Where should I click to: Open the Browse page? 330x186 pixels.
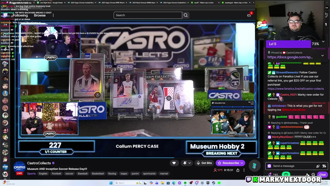(40, 15)
